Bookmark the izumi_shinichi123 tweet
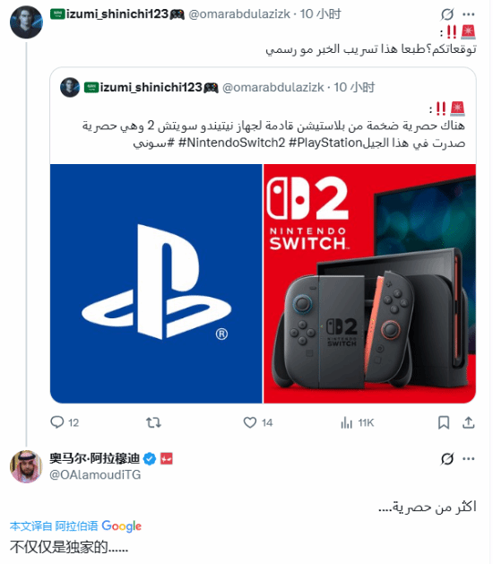Viewport: 493px width, 564px height. pos(444,422)
